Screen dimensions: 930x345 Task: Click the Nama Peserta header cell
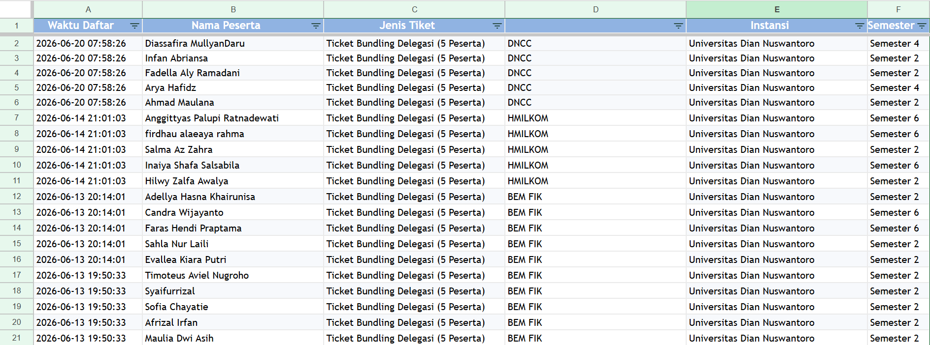pos(233,26)
